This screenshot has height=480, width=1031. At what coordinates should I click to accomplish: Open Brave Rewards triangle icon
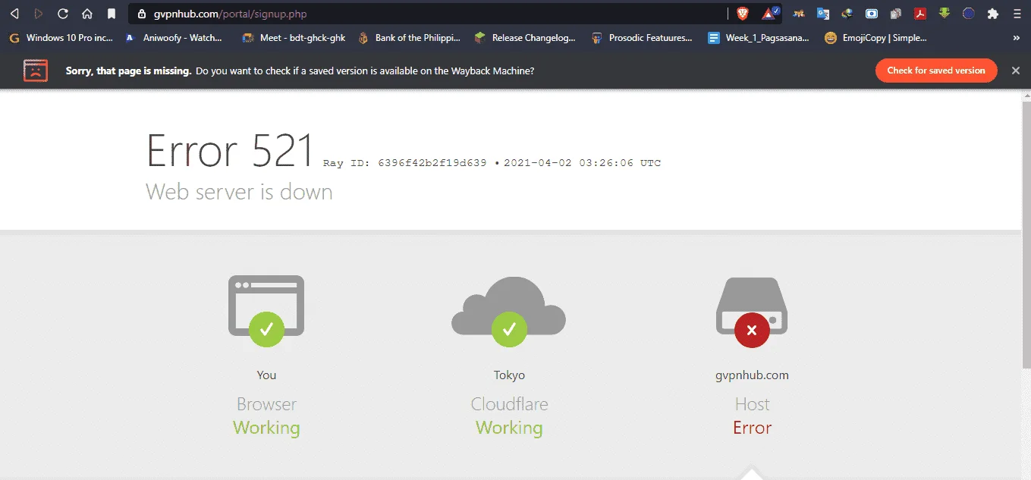click(x=770, y=14)
